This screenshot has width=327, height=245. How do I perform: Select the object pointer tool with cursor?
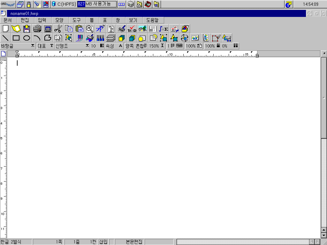69,38
